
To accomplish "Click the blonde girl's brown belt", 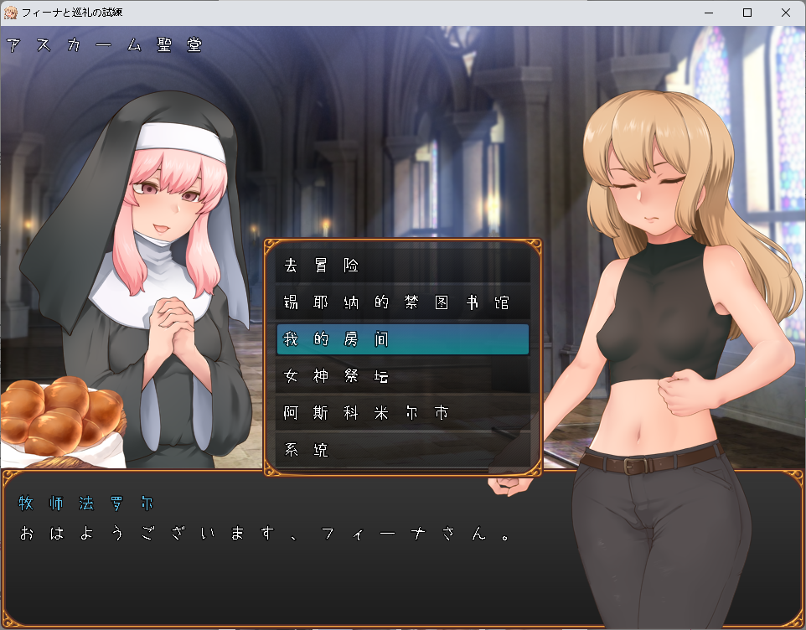I will coord(649,459).
